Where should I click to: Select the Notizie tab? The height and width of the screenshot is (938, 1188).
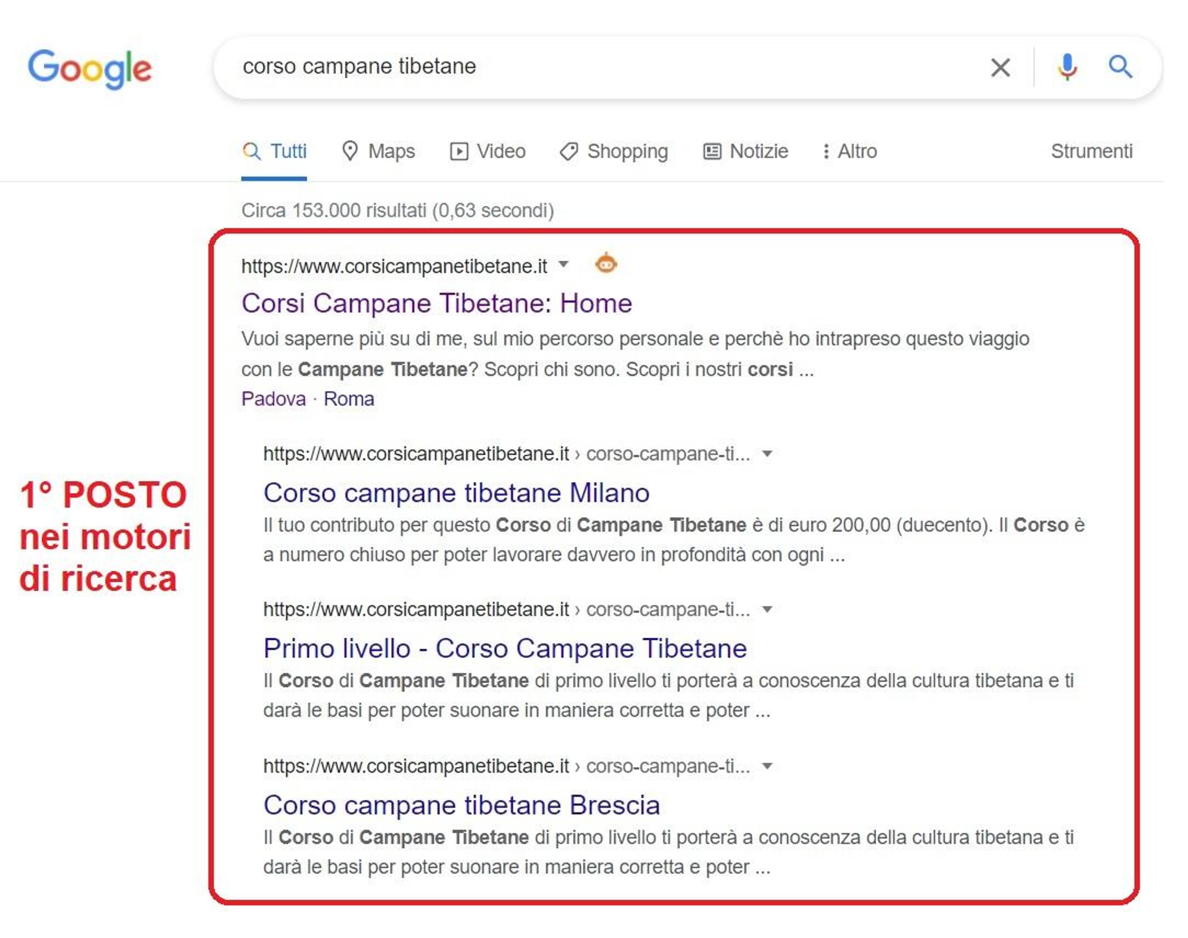tap(745, 151)
